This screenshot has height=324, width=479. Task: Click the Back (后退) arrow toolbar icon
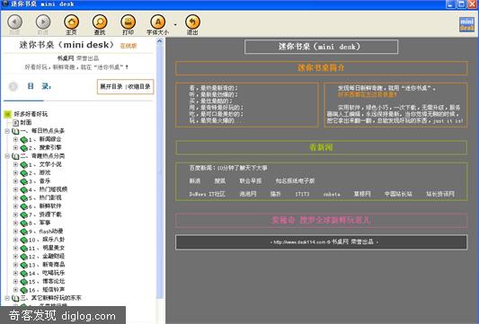click(14, 22)
